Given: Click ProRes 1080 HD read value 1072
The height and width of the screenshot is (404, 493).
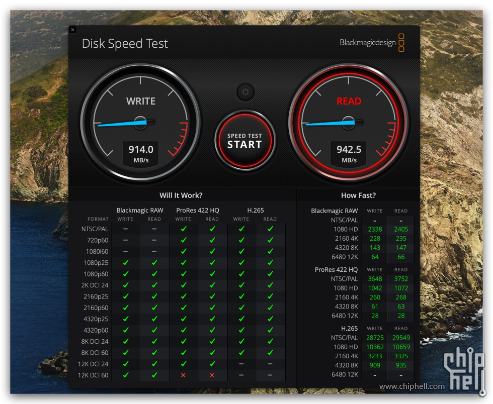Looking at the screenshot, I should pos(401,288).
